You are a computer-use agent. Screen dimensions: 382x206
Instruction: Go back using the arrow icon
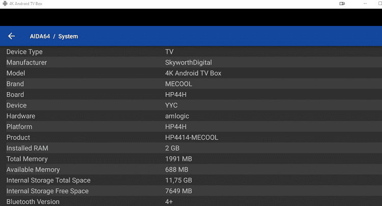[x=11, y=36]
